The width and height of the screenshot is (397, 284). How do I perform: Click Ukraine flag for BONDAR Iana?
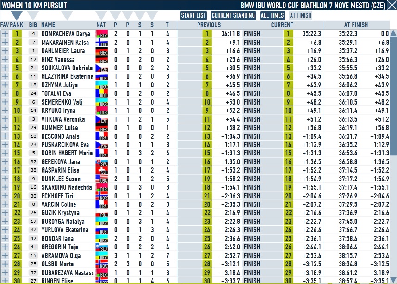pyautogui.click(x=101, y=238)
